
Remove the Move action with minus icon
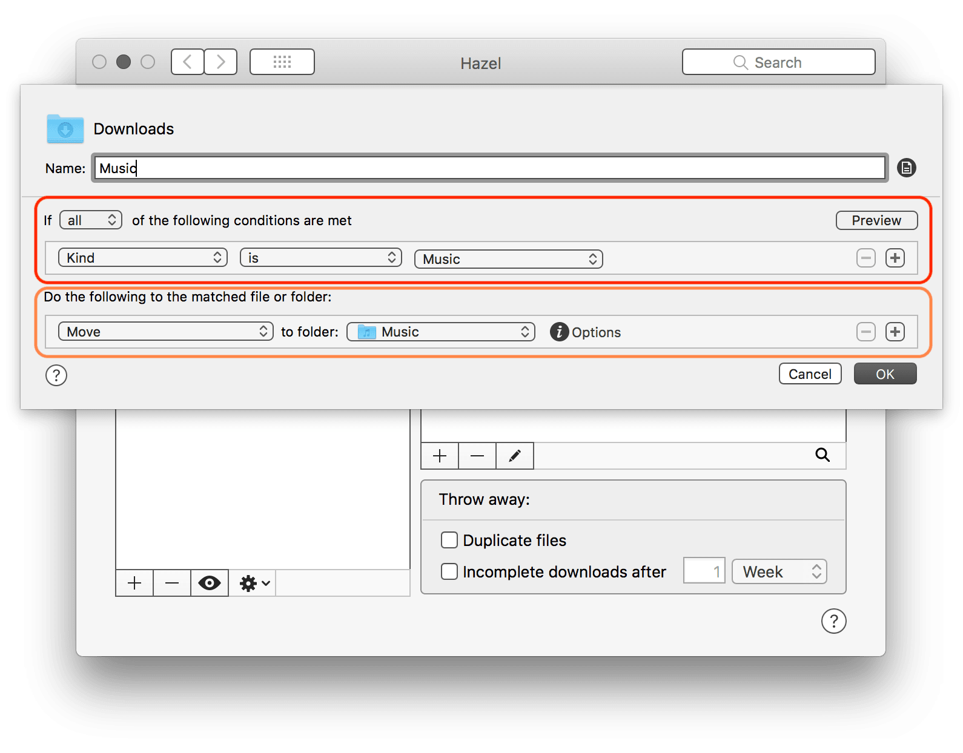[865, 332]
